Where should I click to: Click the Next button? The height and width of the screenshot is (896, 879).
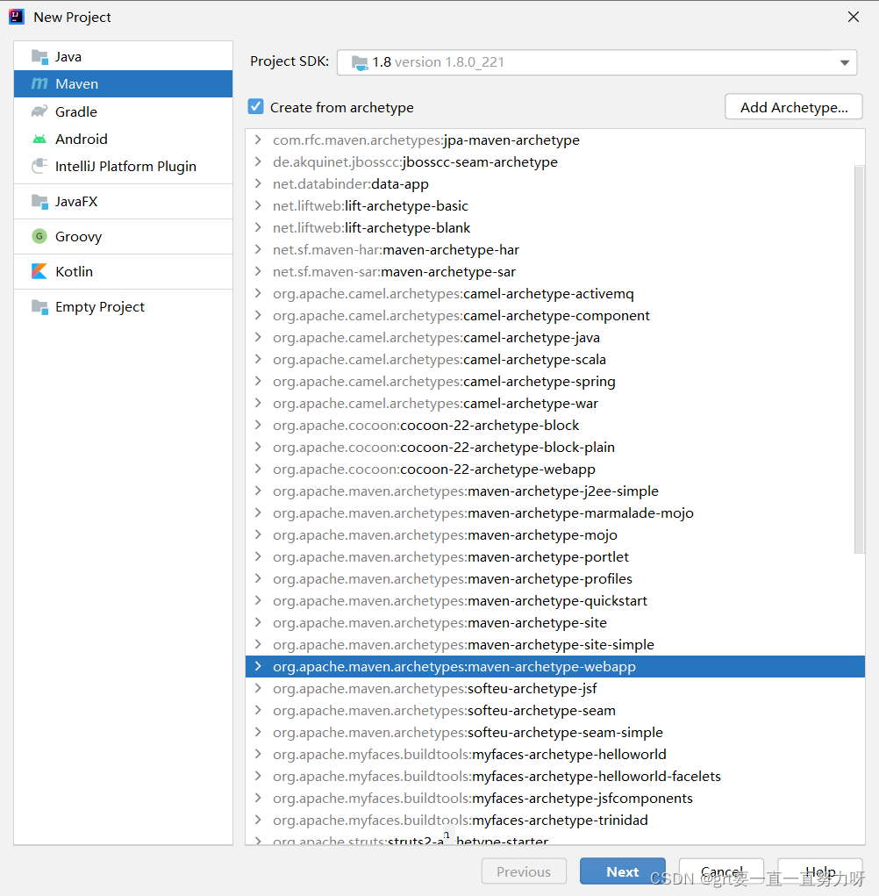point(623,871)
